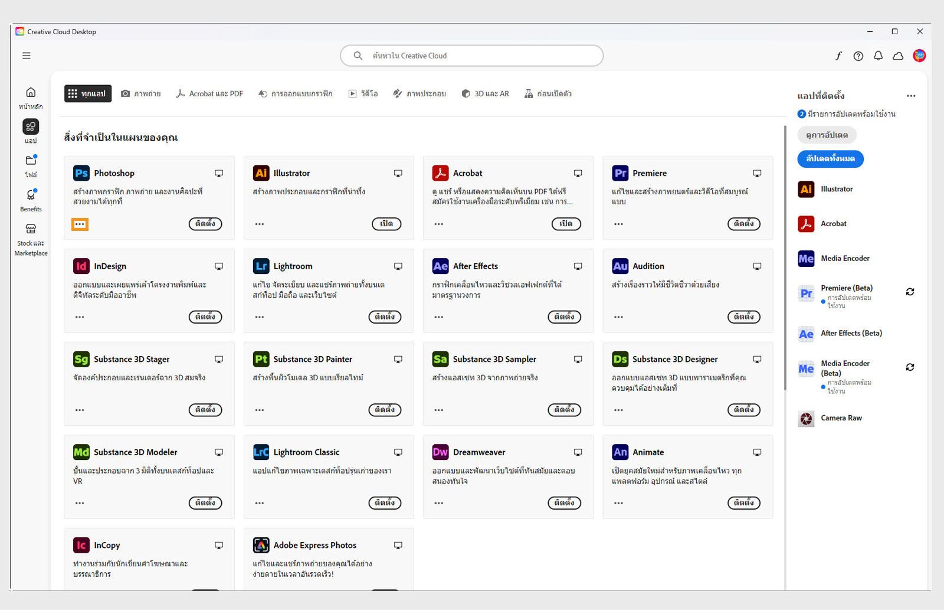Install Premiere

pyautogui.click(x=744, y=224)
